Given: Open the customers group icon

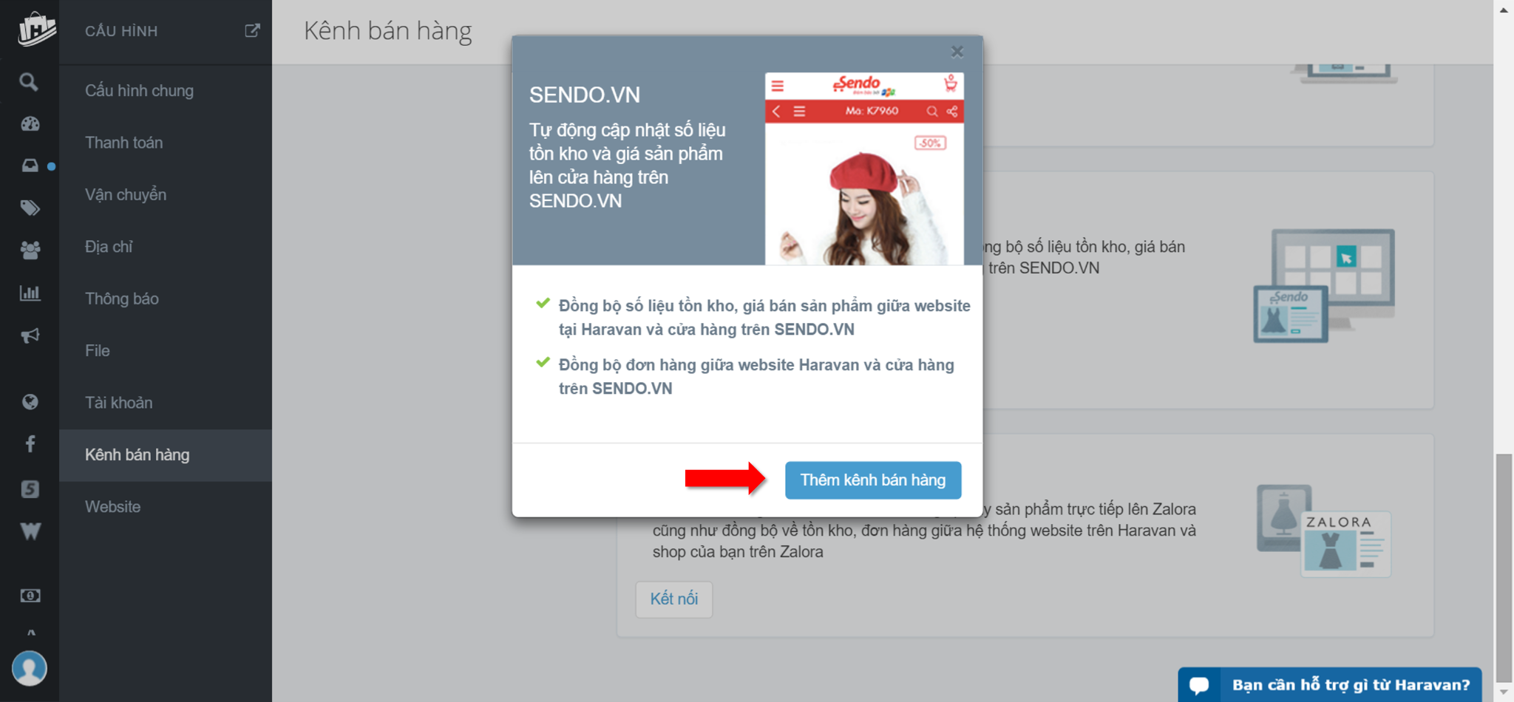Looking at the screenshot, I should click(30, 250).
